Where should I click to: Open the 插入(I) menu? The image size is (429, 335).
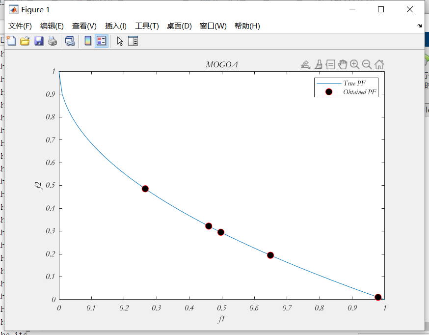pyautogui.click(x=115, y=26)
